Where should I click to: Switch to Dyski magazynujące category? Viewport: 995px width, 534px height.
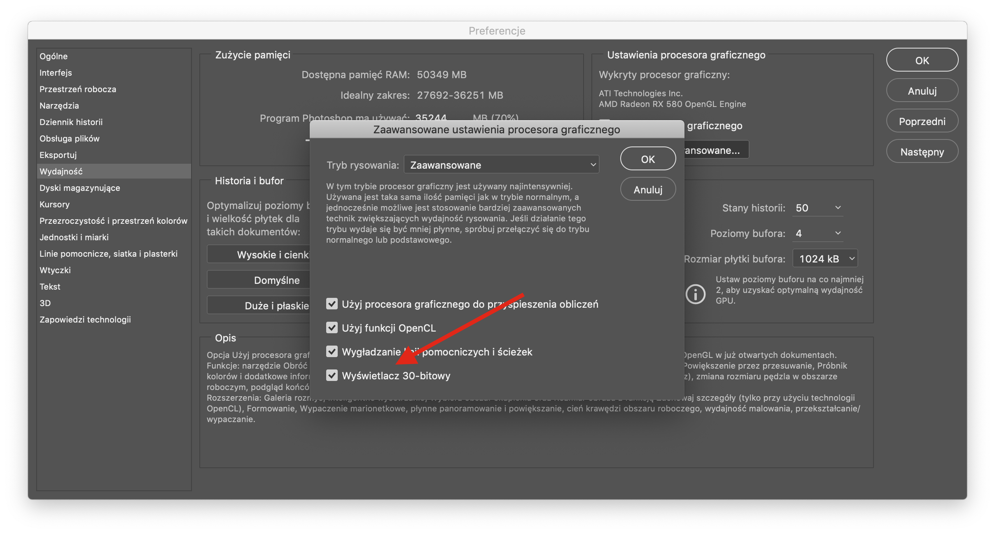[x=80, y=188]
